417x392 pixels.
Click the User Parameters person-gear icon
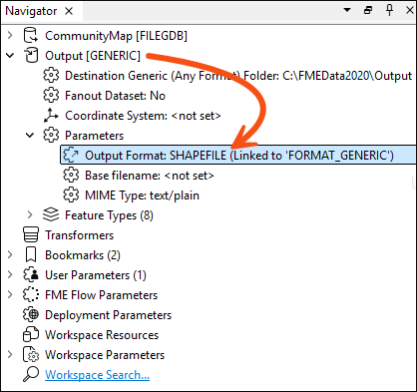coord(31,275)
